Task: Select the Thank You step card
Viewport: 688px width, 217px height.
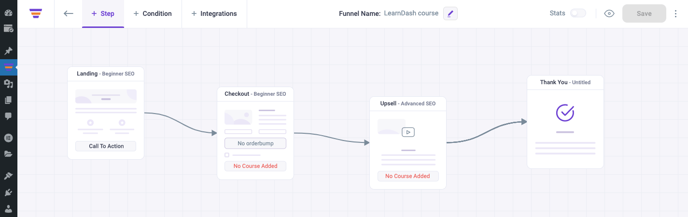Action: 565,122
